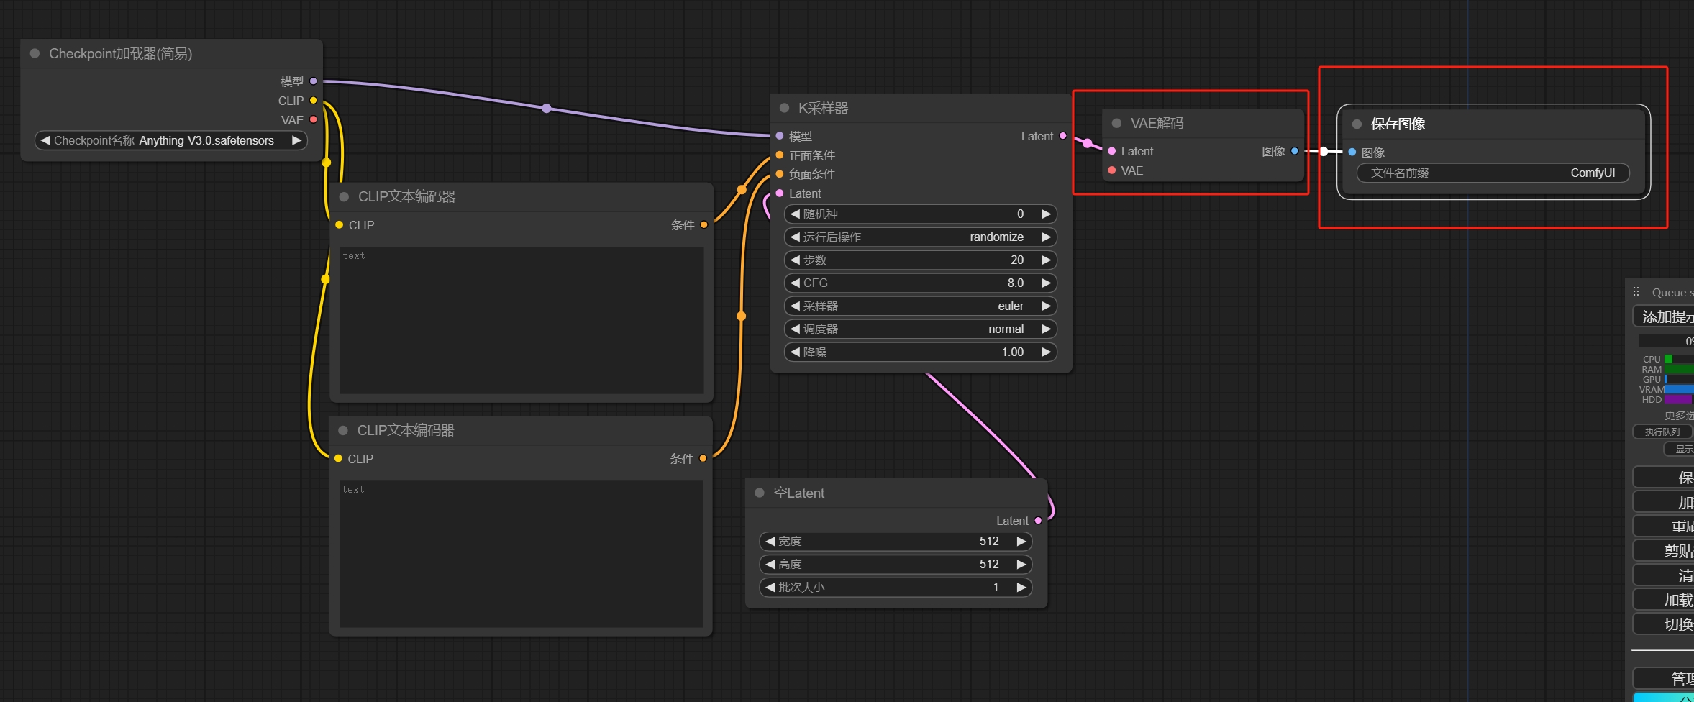Viewport: 1694px width, 702px height.
Task: Click the 正面条件 input slot on K采样器
Action: [x=779, y=155]
